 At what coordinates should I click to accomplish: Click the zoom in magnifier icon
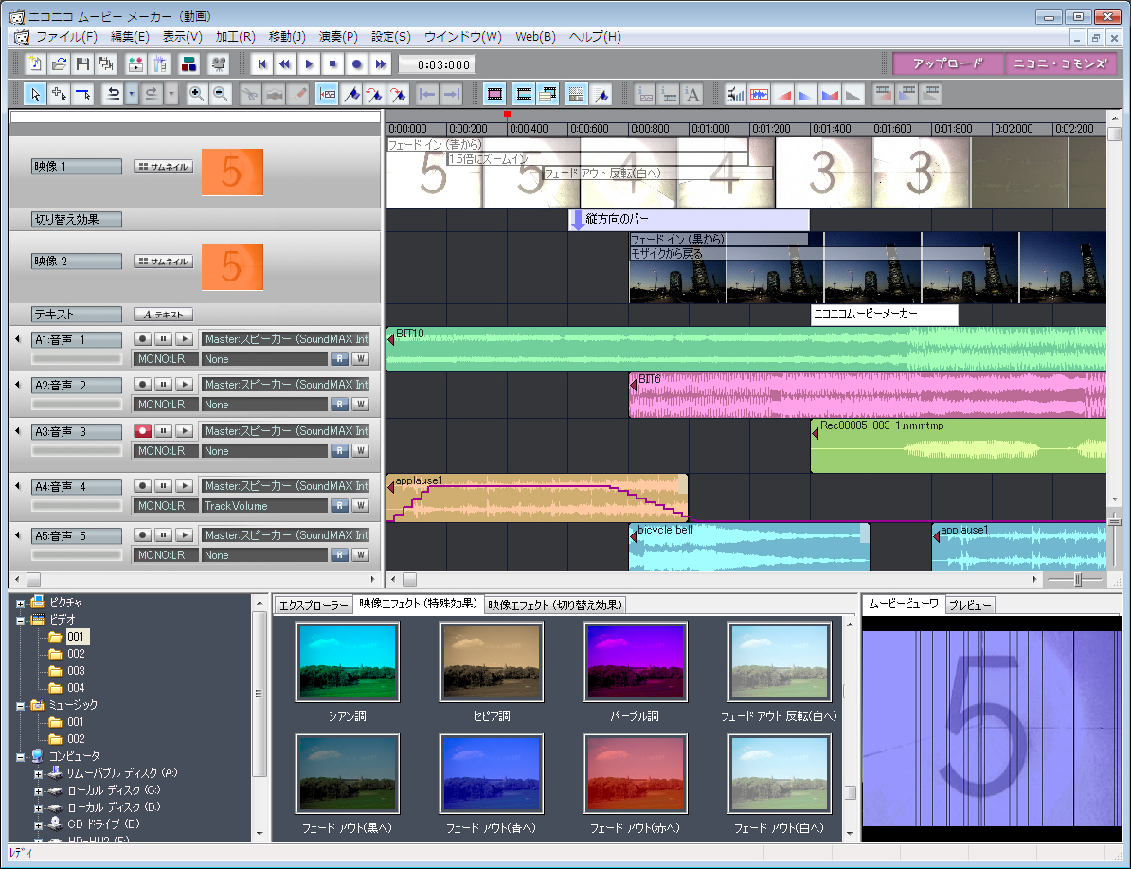196,94
